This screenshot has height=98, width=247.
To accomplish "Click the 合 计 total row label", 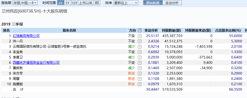I will (x=18, y=90).
